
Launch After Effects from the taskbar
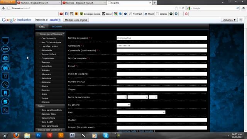click(72, 136)
